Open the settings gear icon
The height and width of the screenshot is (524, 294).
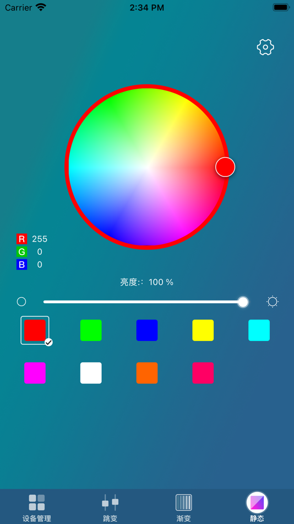265,47
